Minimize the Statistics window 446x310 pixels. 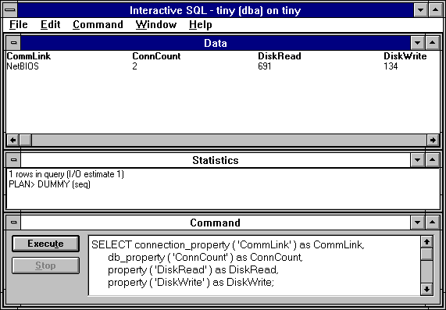[418, 160]
